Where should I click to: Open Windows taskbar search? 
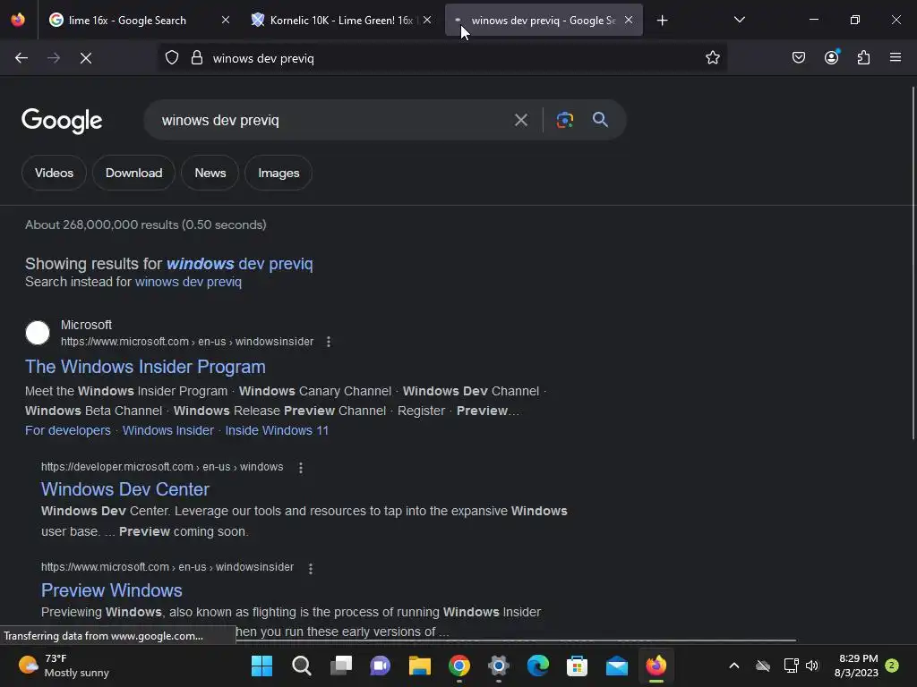click(301, 666)
